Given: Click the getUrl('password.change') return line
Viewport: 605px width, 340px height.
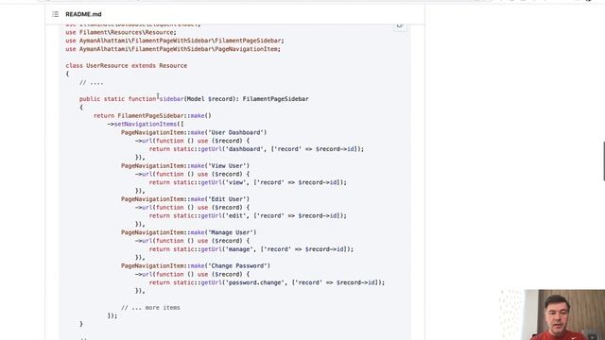Looking at the screenshot, I should pyautogui.click(x=267, y=282).
